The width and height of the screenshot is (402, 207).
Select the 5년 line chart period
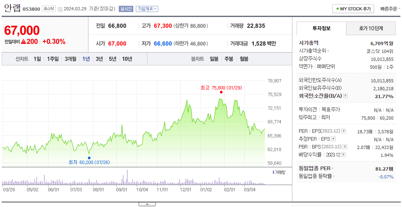tap(113, 59)
